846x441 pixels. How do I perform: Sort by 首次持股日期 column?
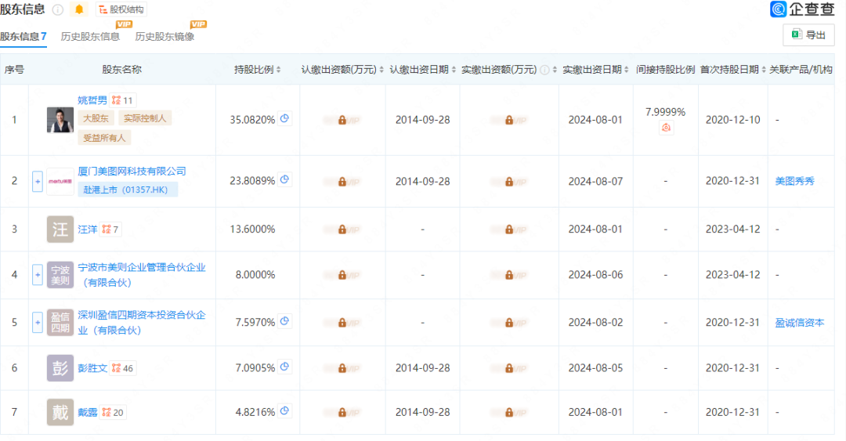click(763, 70)
